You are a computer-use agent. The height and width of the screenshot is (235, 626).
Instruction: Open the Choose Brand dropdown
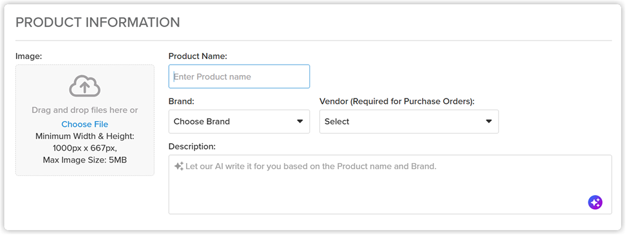(239, 121)
